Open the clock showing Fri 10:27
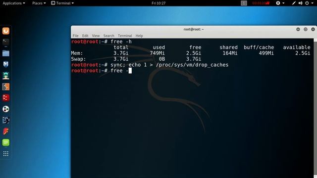Viewport: 317px width, 178px height. point(158,3)
